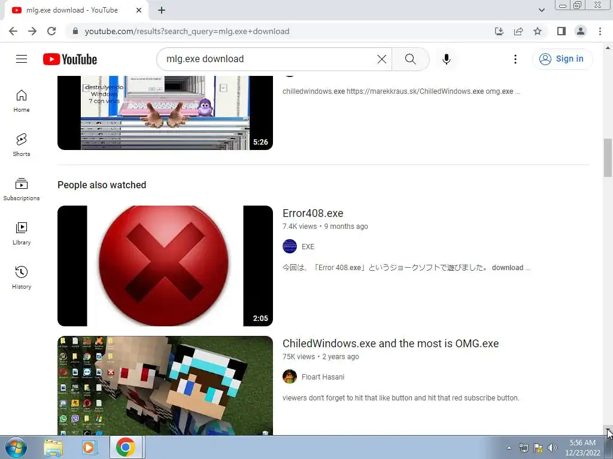
Task: Click the Error 408.exe Japanese description text
Action: click(x=406, y=268)
